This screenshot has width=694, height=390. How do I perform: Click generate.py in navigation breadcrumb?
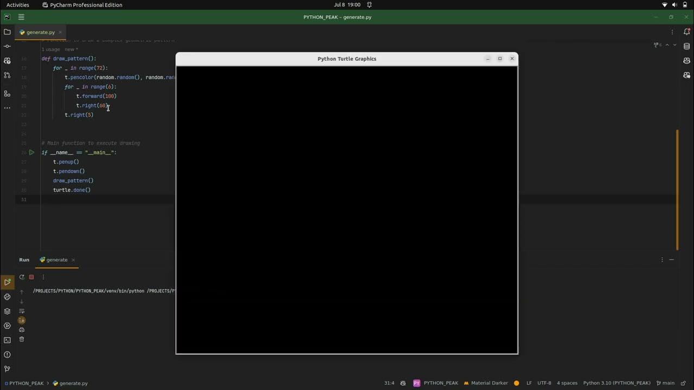(x=70, y=383)
